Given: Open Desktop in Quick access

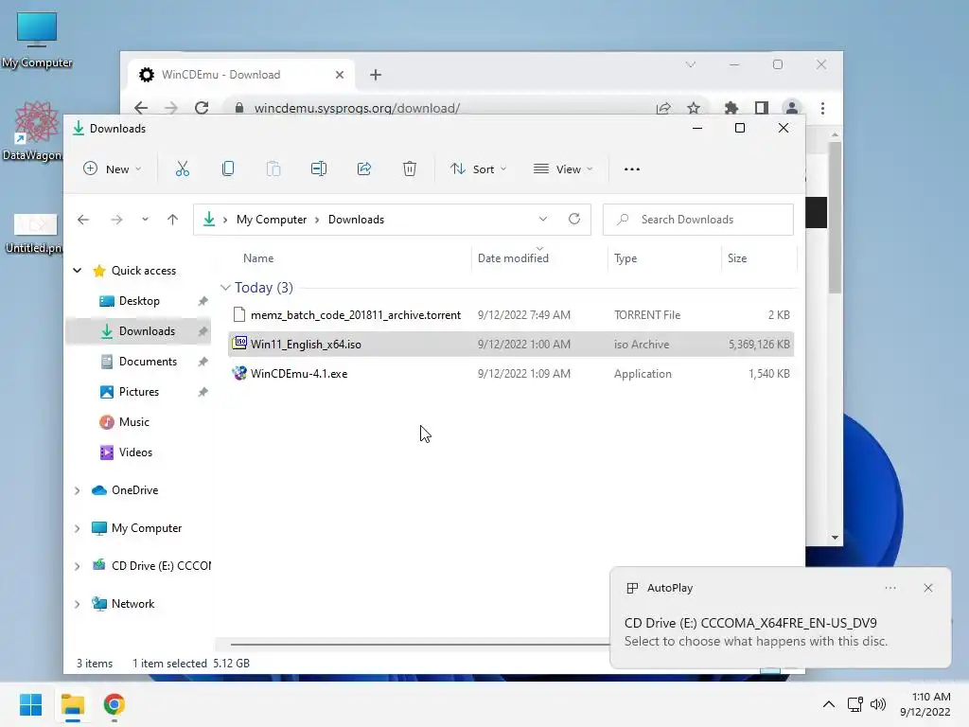Looking at the screenshot, I should pos(138,301).
